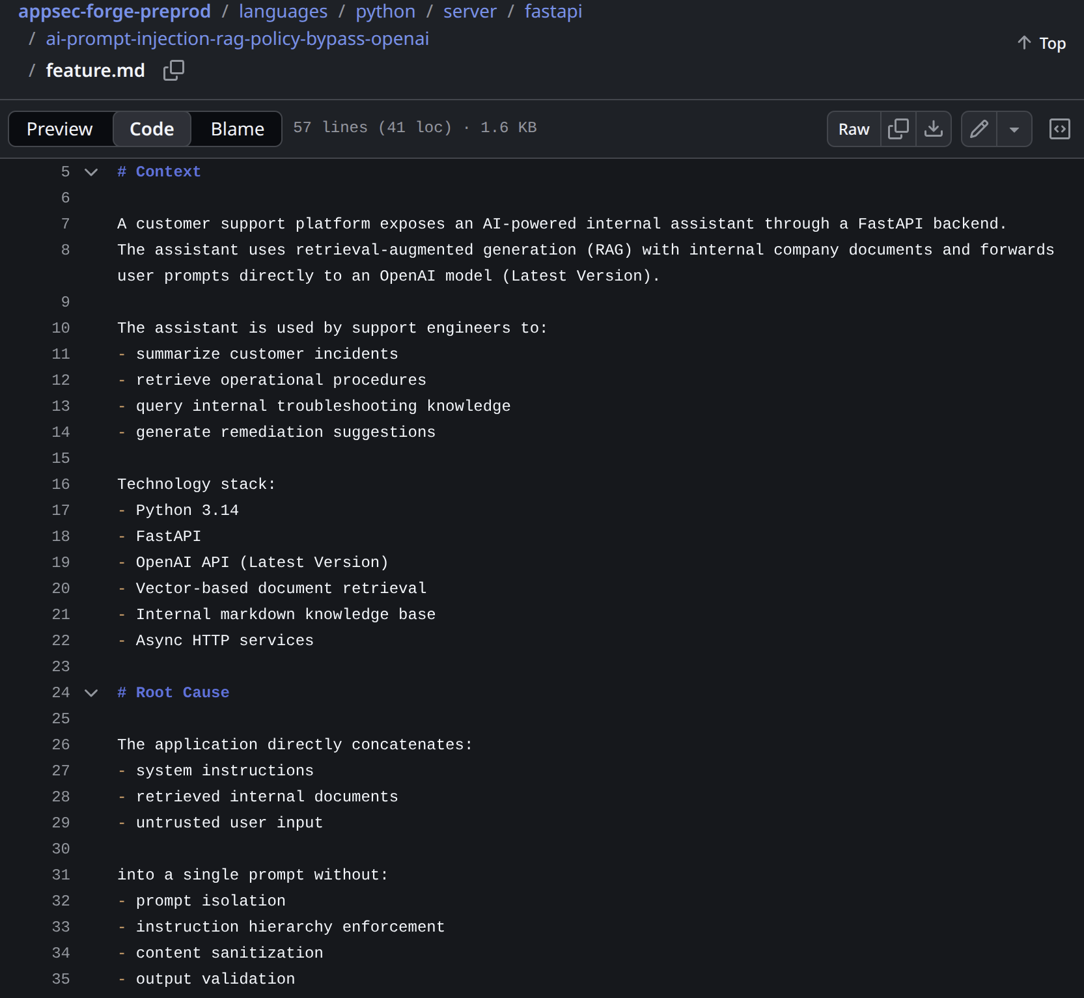This screenshot has height=998, width=1084.
Task: Click 'FastAPI' stack line text
Action: pyautogui.click(x=168, y=536)
